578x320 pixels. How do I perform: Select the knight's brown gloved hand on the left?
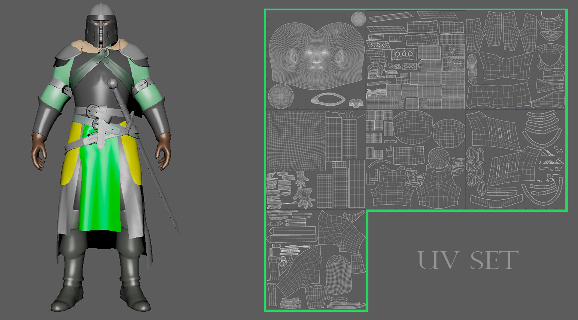click(x=39, y=150)
